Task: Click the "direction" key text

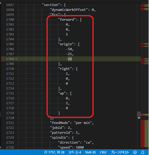Action: [x=69, y=143]
